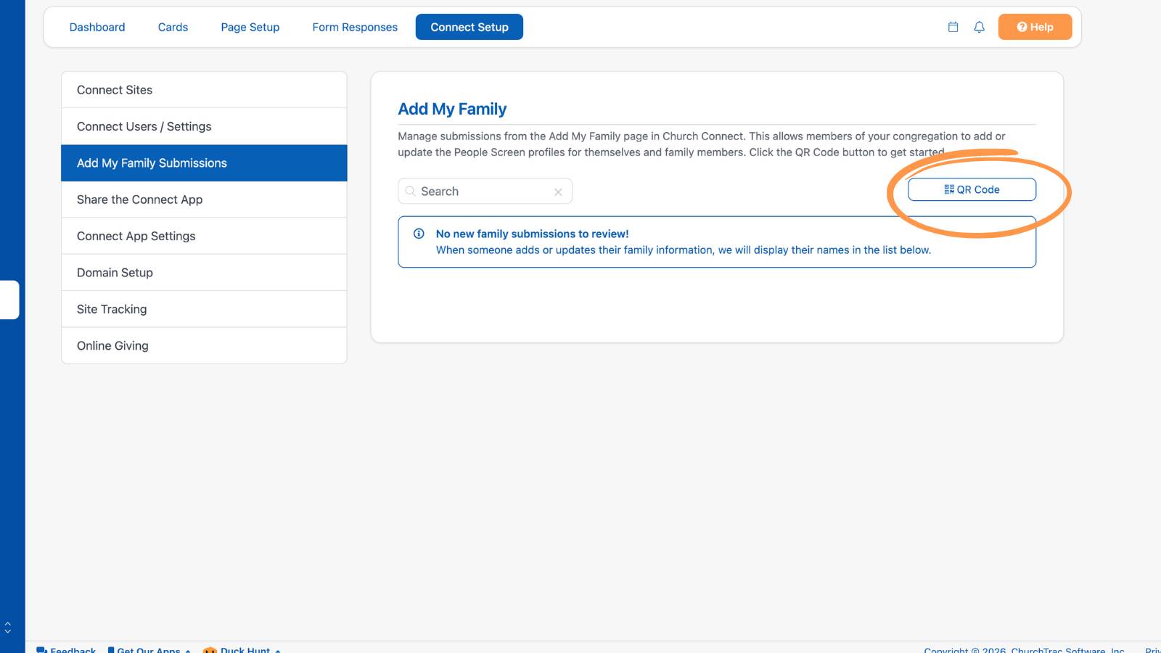This screenshot has height=653, width=1161.
Task: Click the QR Code button
Action: point(972,189)
